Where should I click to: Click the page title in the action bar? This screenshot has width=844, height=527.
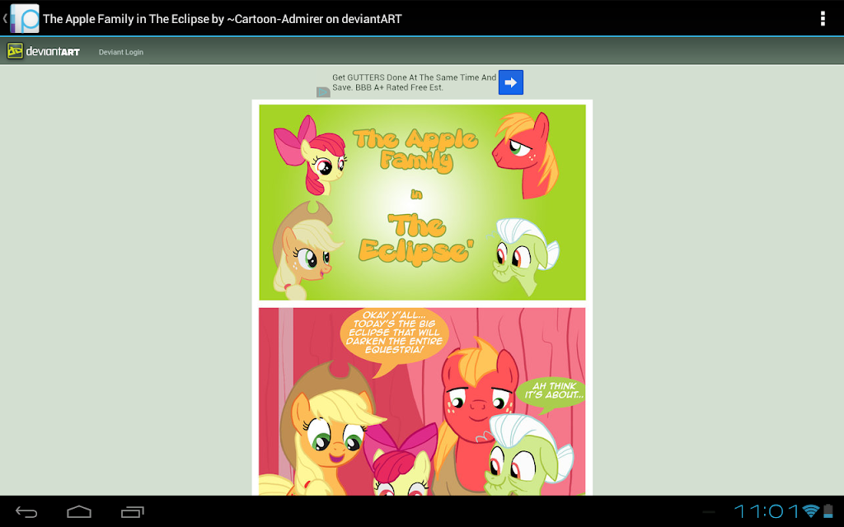(x=223, y=19)
